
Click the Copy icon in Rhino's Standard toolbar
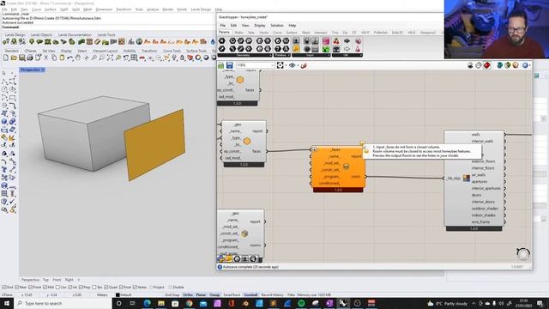tap(54, 58)
